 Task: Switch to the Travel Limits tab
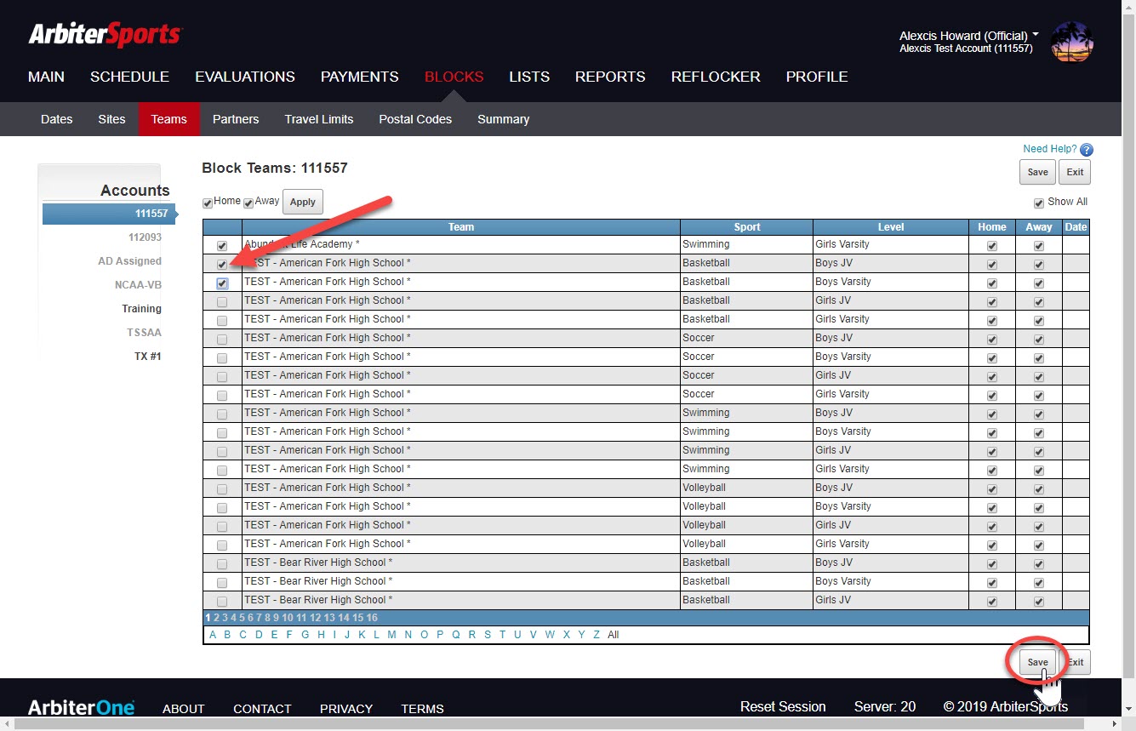click(319, 119)
